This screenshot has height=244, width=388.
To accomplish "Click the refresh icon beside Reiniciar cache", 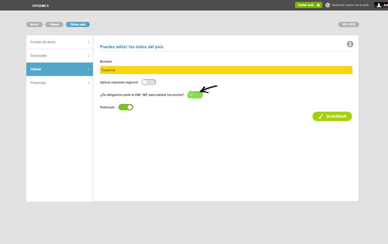I will (x=328, y=5).
